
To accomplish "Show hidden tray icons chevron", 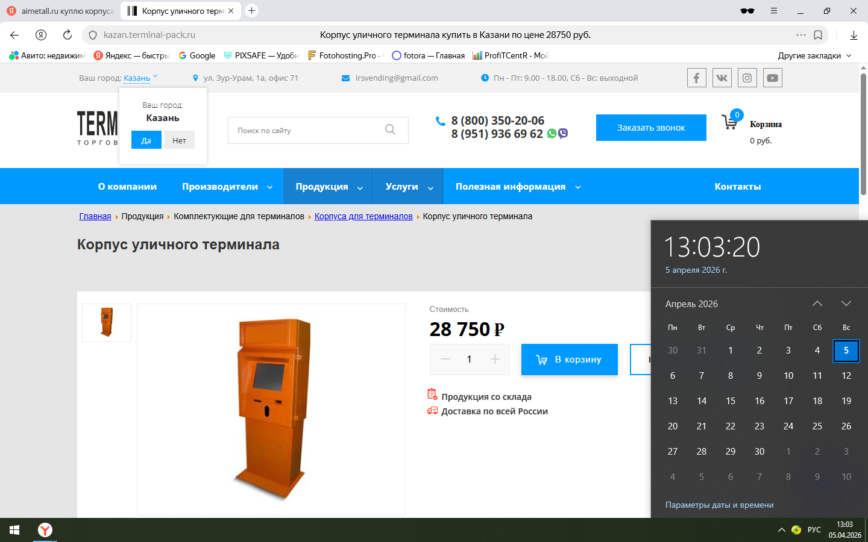I will pos(781,530).
